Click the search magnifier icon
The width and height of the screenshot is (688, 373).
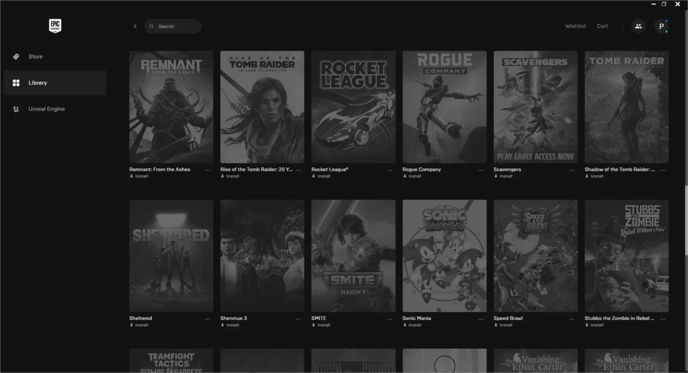pos(151,27)
